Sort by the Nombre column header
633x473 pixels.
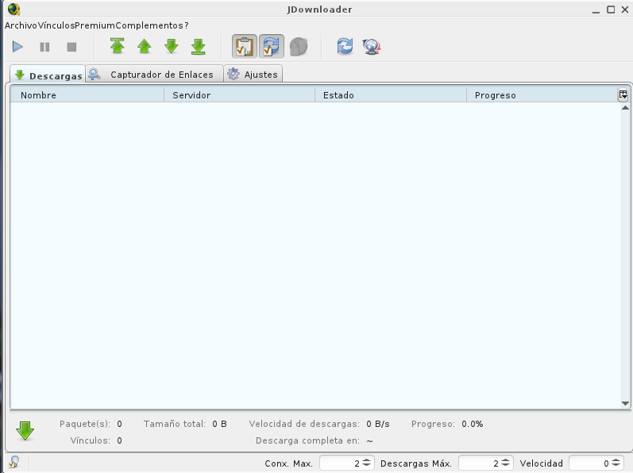coord(87,95)
